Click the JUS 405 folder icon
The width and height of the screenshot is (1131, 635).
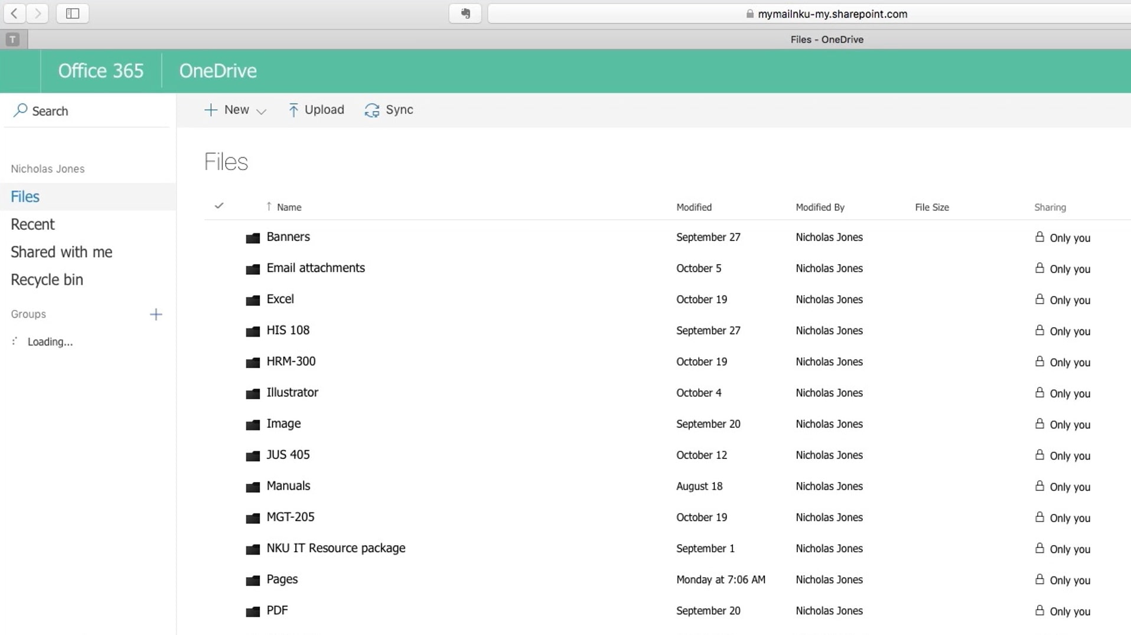(x=253, y=455)
